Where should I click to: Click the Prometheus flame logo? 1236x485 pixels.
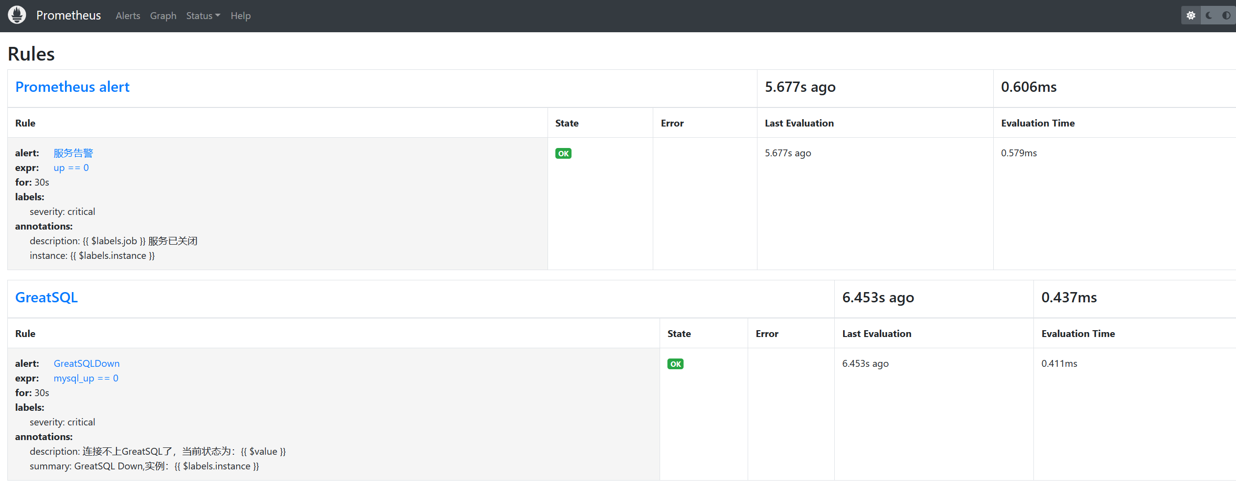click(17, 15)
